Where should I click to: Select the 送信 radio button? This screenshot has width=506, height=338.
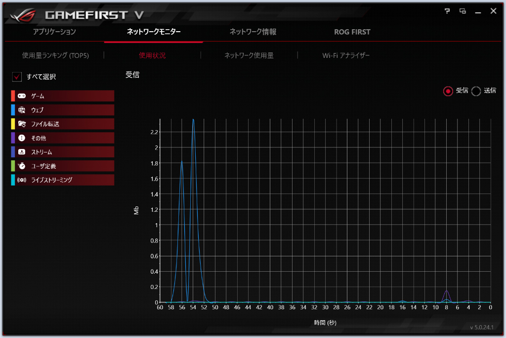[476, 91]
